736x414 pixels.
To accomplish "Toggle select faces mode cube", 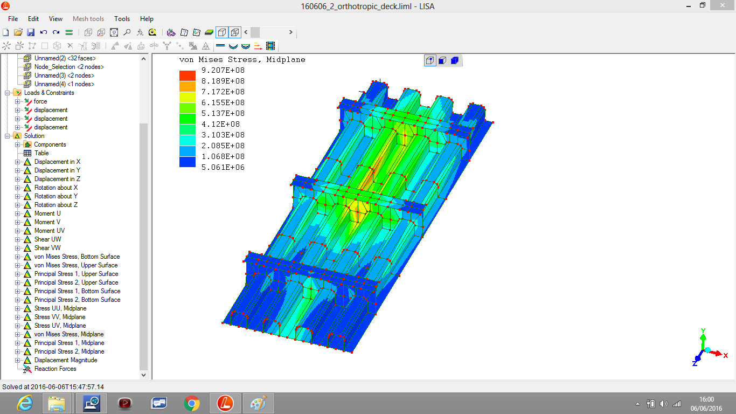I will pyautogui.click(x=442, y=60).
